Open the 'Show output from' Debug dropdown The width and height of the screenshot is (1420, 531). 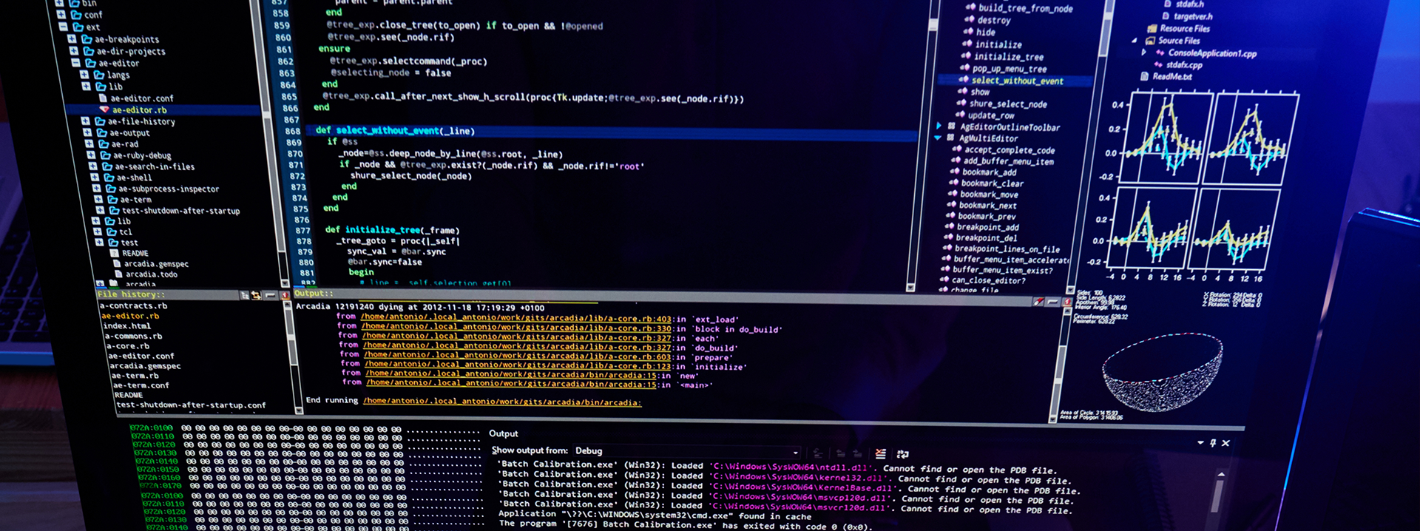point(687,451)
